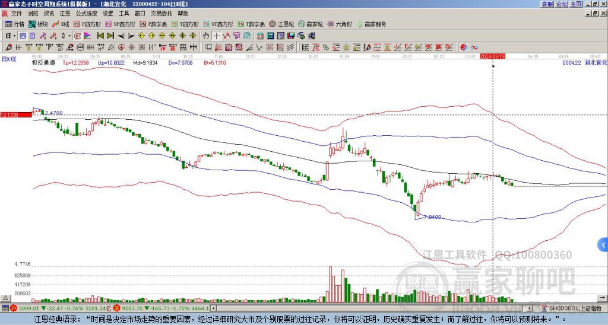Click the 2024-03-19 date marker
This screenshot has width=608, height=325.
(x=492, y=56)
